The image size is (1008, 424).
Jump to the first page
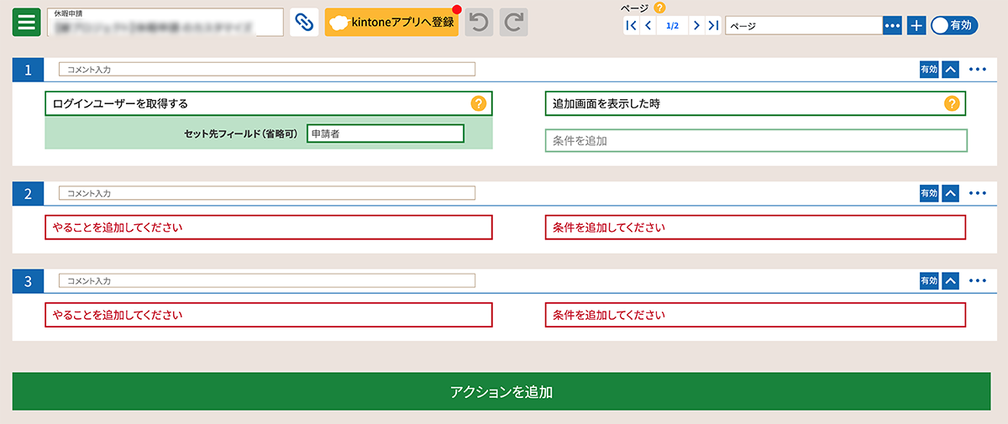[631, 26]
